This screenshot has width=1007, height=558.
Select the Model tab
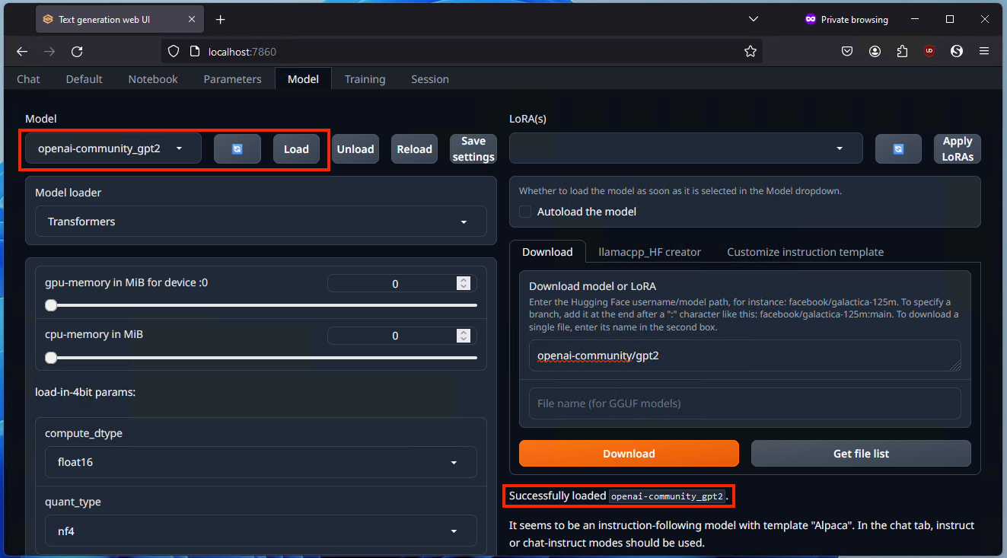point(303,79)
